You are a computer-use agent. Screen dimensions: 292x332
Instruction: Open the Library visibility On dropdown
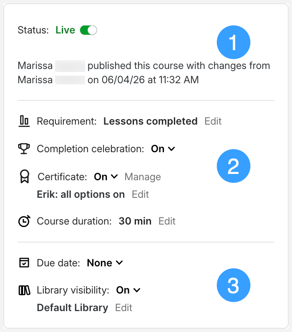128,290
